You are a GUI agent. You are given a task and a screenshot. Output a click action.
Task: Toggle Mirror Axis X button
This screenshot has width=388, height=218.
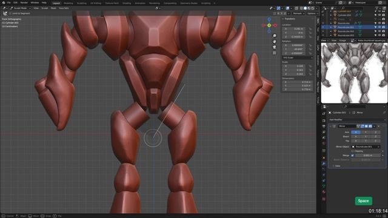(x=356, y=132)
